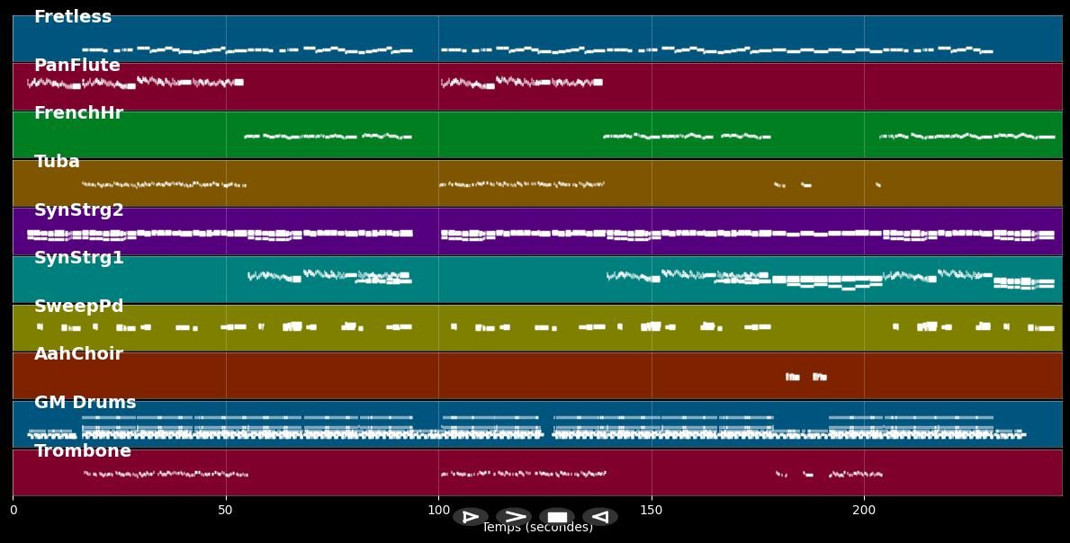Viewport: 1070px width, 543px height.
Task: Click the 50 second mark on time axis
Action: point(226,511)
